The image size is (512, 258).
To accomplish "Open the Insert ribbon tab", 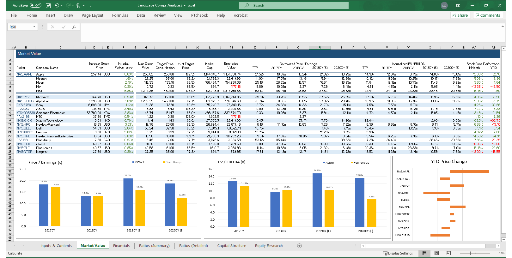I will tap(50, 15).
